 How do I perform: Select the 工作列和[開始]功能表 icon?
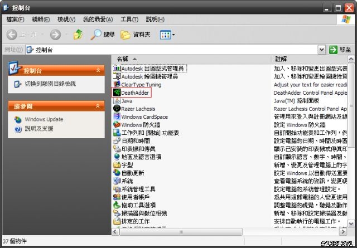coord(117,133)
